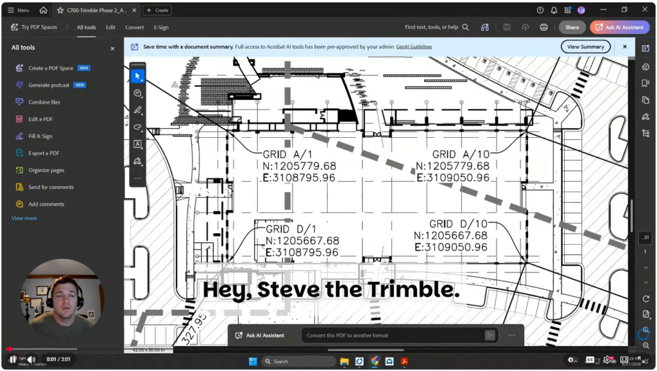Open the video settings gear

tap(607, 359)
